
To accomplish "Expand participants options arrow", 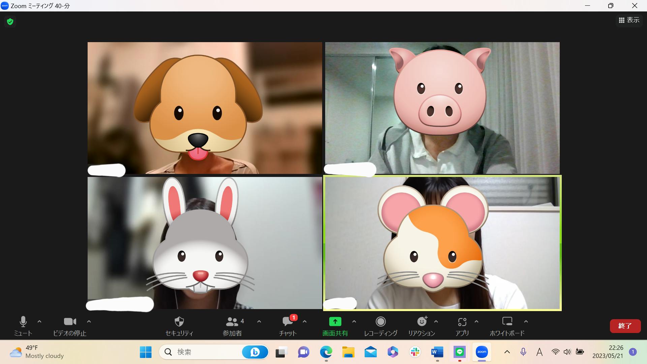I will coord(259,322).
